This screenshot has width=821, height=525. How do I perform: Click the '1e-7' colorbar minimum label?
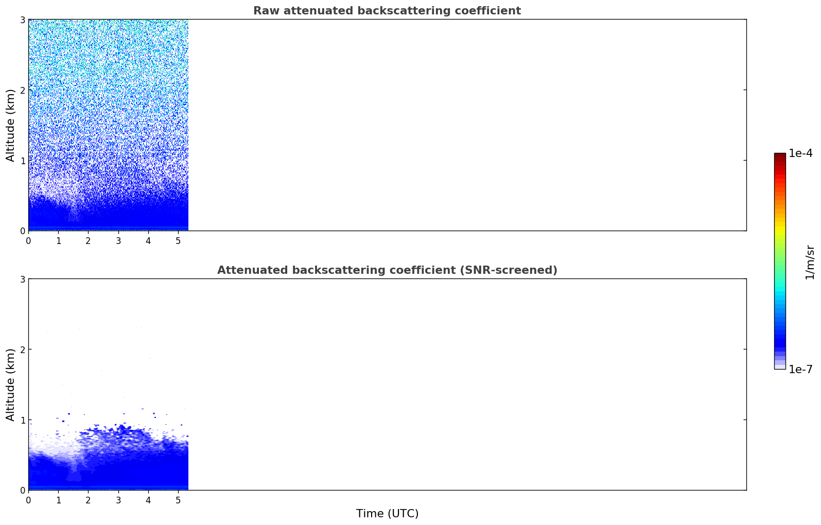click(800, 370)
